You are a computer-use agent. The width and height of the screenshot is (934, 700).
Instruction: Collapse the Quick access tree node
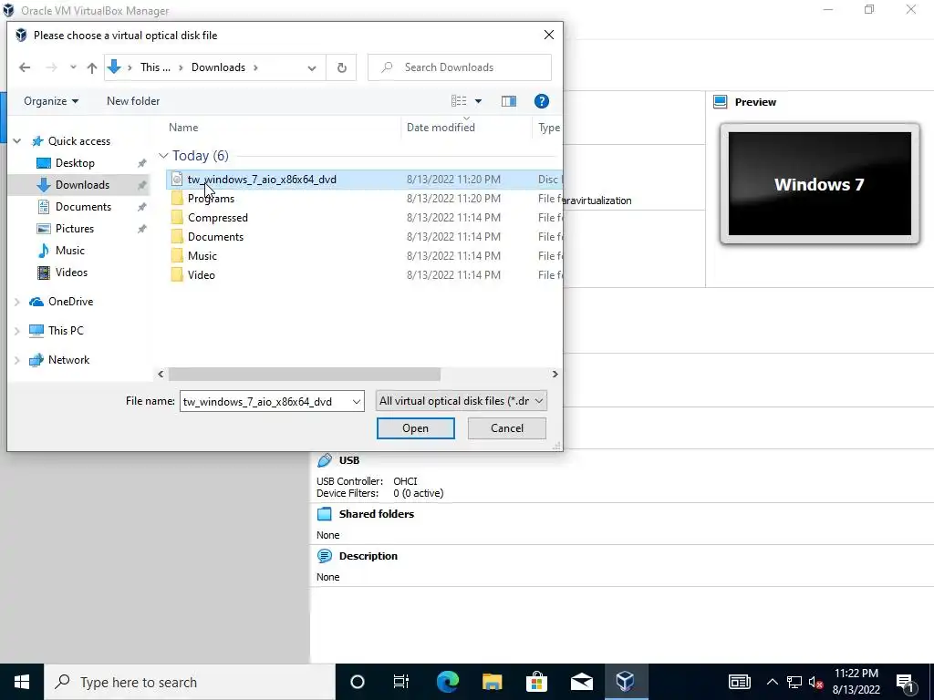click(17, 141)
